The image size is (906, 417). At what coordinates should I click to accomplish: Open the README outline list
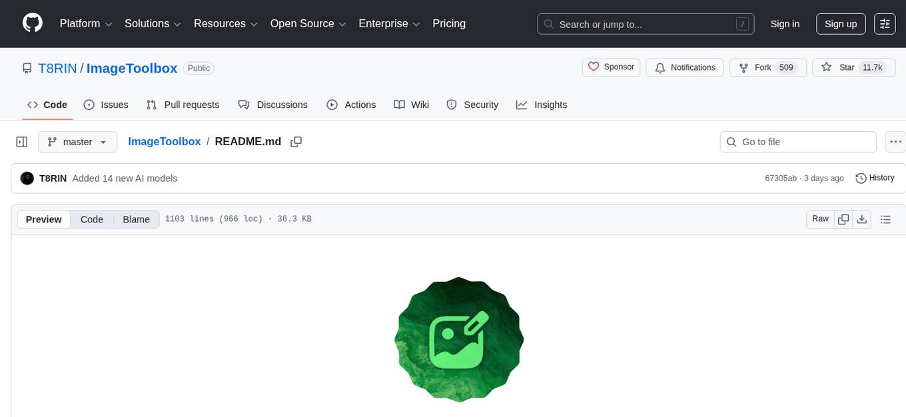point(886,218)
